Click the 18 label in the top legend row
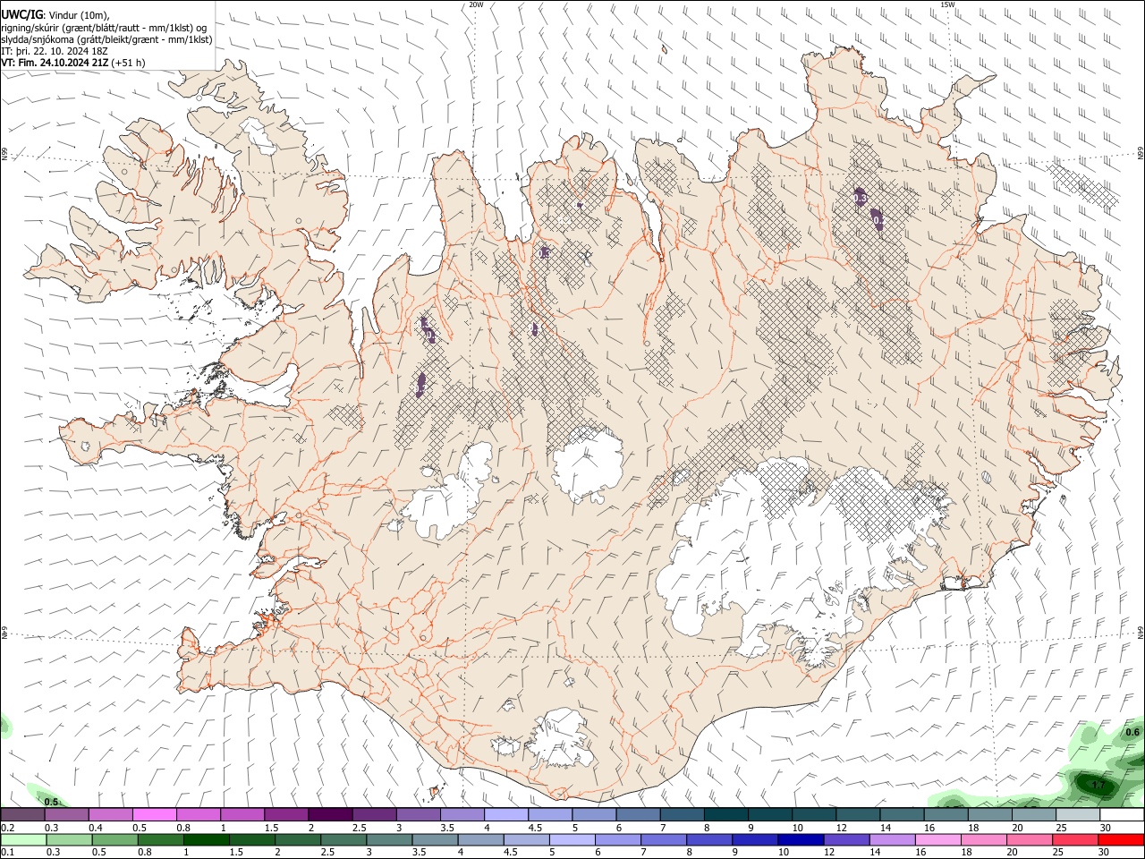1145x859 pixels. click(x=972, y=828)
